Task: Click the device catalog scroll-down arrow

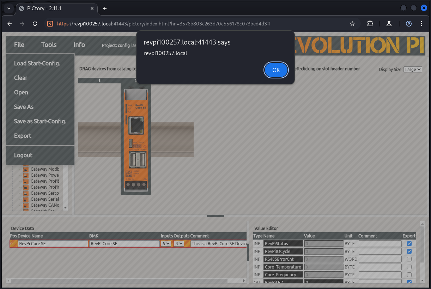Action: pos(65,208)
